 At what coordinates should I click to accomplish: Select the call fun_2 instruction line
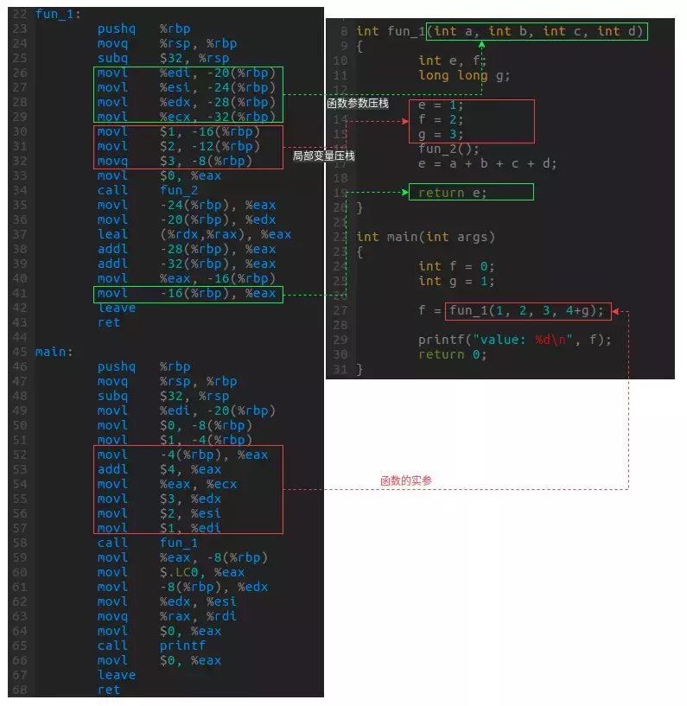pos(148,190)
